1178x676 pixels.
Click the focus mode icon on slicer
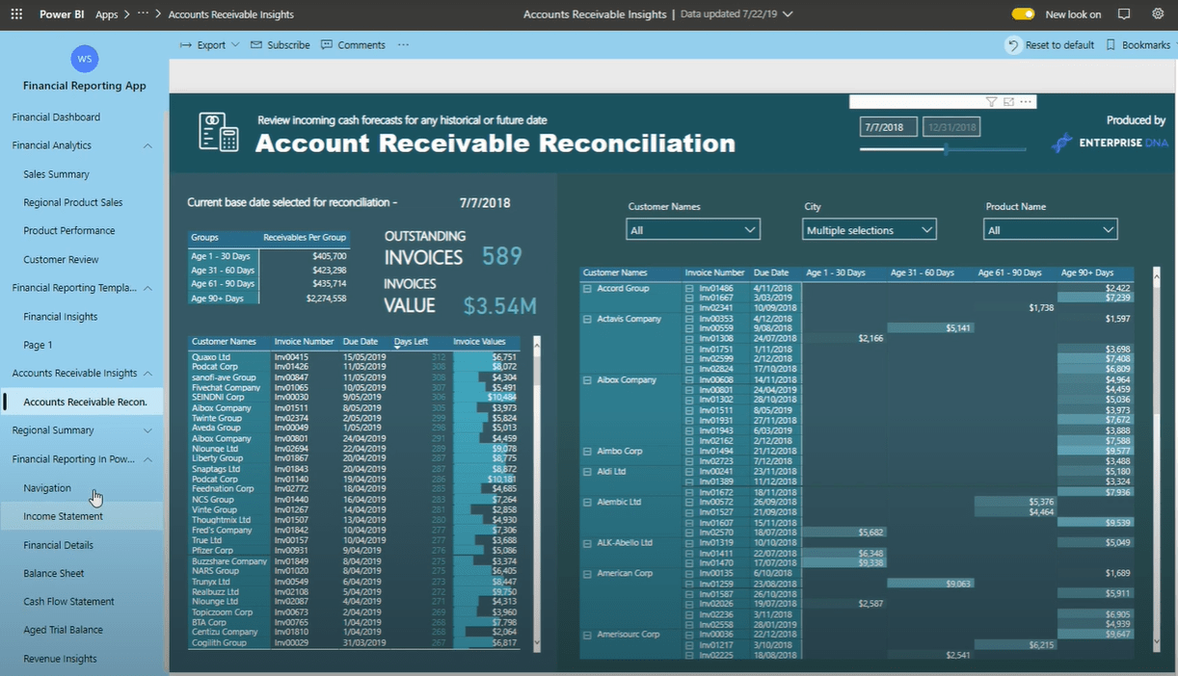(x=1008, y=101)
